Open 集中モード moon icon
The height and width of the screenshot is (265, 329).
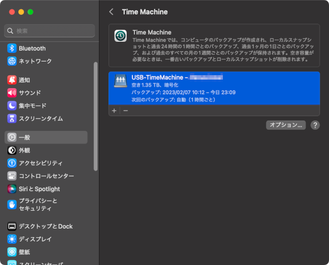(12, 106)
